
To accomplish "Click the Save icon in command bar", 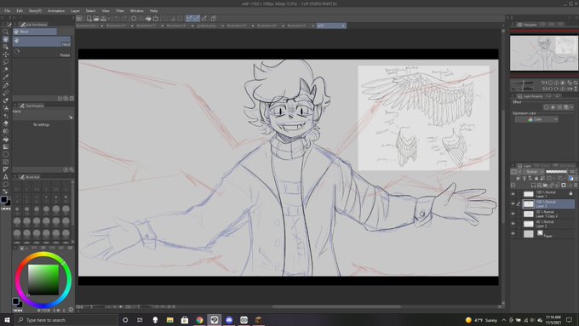I will coord(103,19).
